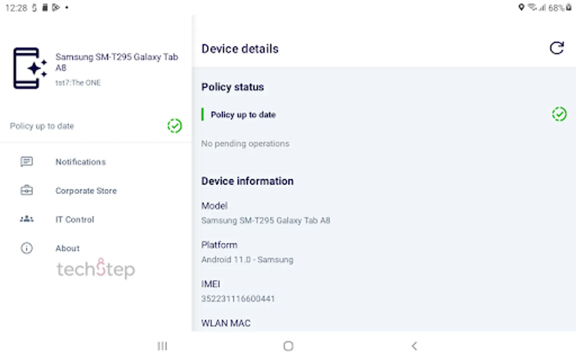Open Corporate Store from the sidebar
Viewport: 576px width, 360px height.
(86, 191)
